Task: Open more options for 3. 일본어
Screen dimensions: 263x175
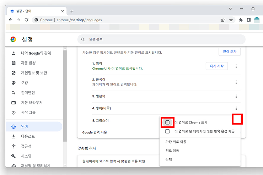Action: coord(236,96)
